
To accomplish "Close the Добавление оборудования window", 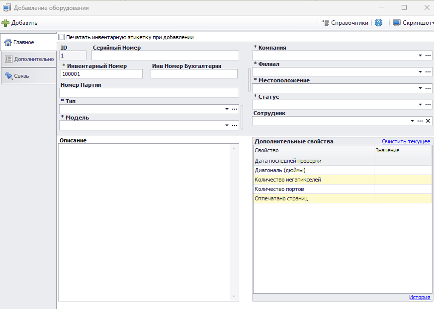I will click(427, 7).
